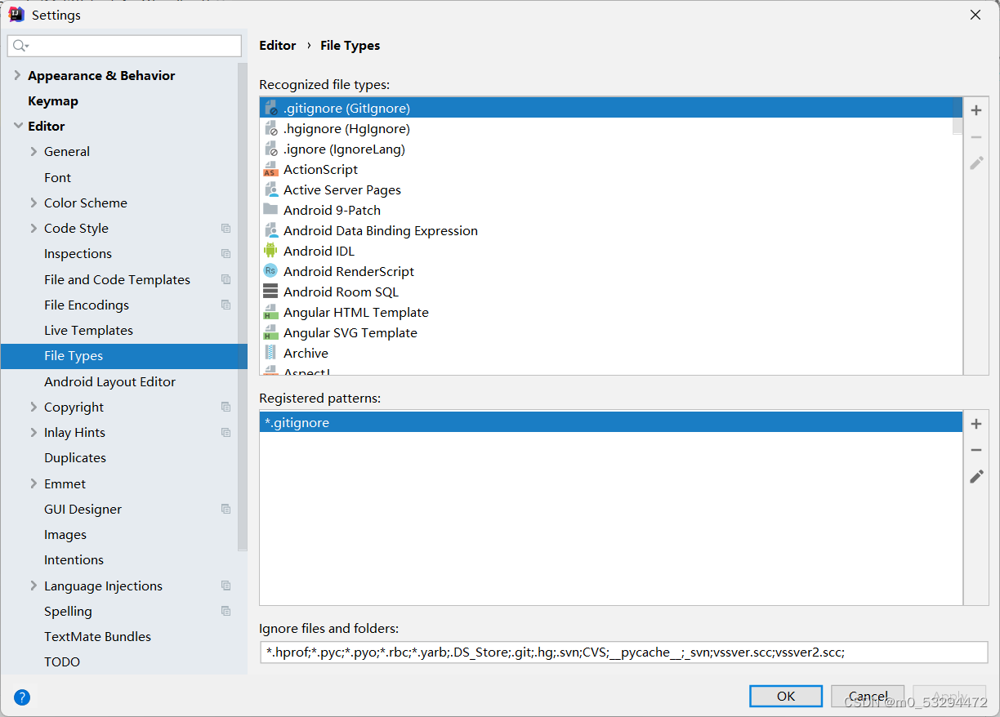Open the GUI Designer page
The width and height of the screenshot is (1000, 717).
pyautogui.click(x=83, y=509)
